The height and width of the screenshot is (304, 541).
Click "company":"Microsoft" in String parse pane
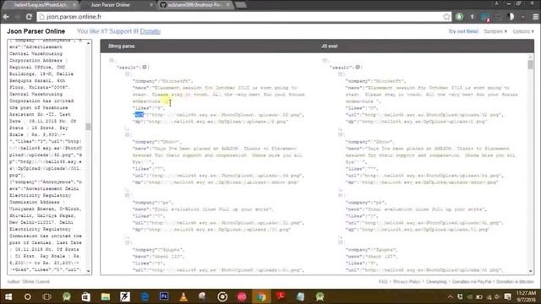[162, 81]
